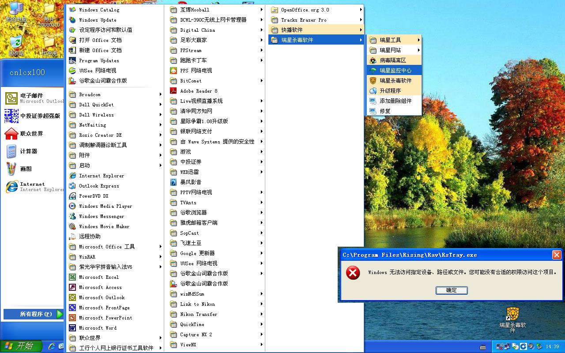Expand the Dell QuickSet submenu arrow
This screenshot has width=565, height=353.
point(161,105)
